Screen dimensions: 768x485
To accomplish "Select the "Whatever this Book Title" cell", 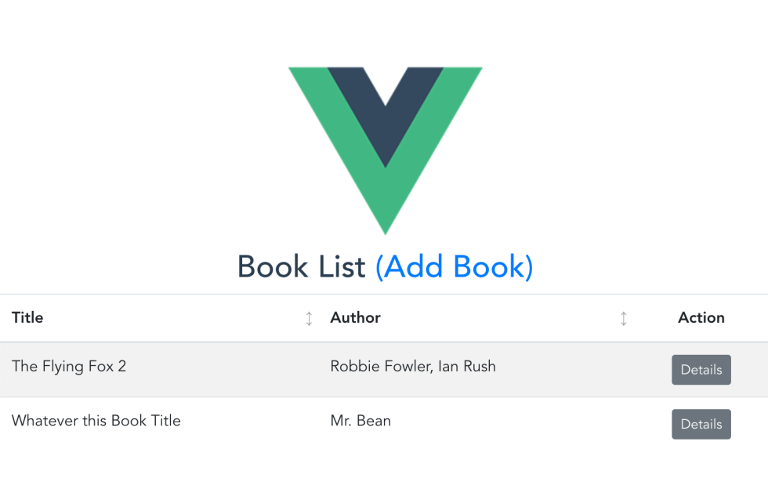I will (96, 421).
